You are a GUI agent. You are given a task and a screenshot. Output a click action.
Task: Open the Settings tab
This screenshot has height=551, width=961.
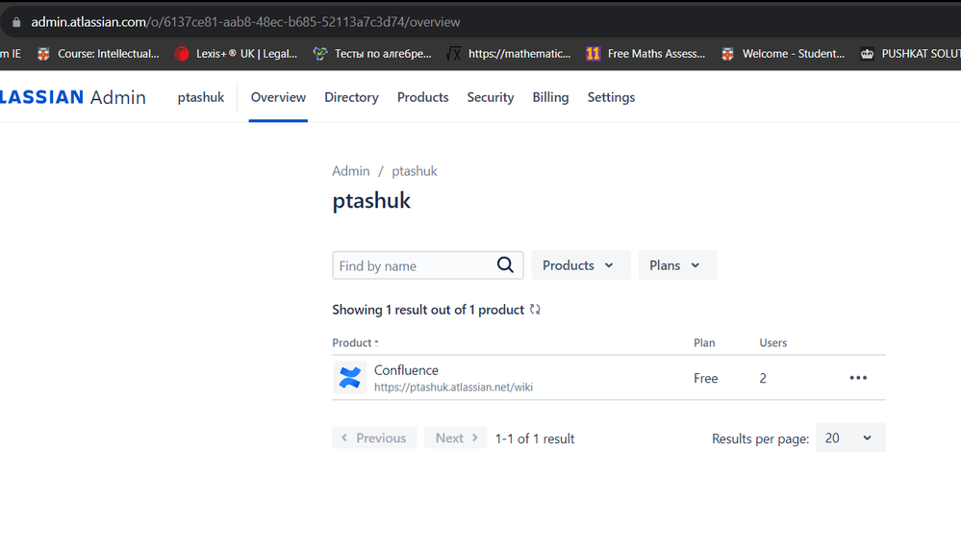click(611, 97)
